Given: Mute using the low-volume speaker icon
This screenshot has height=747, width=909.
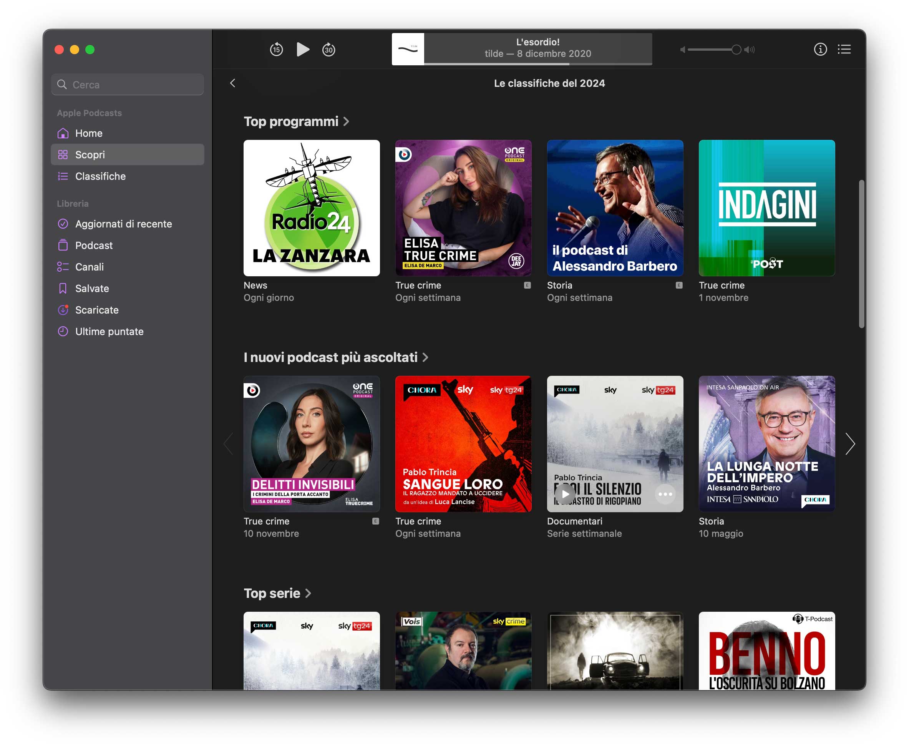Looking at the screenshot, I should (682, 50).
